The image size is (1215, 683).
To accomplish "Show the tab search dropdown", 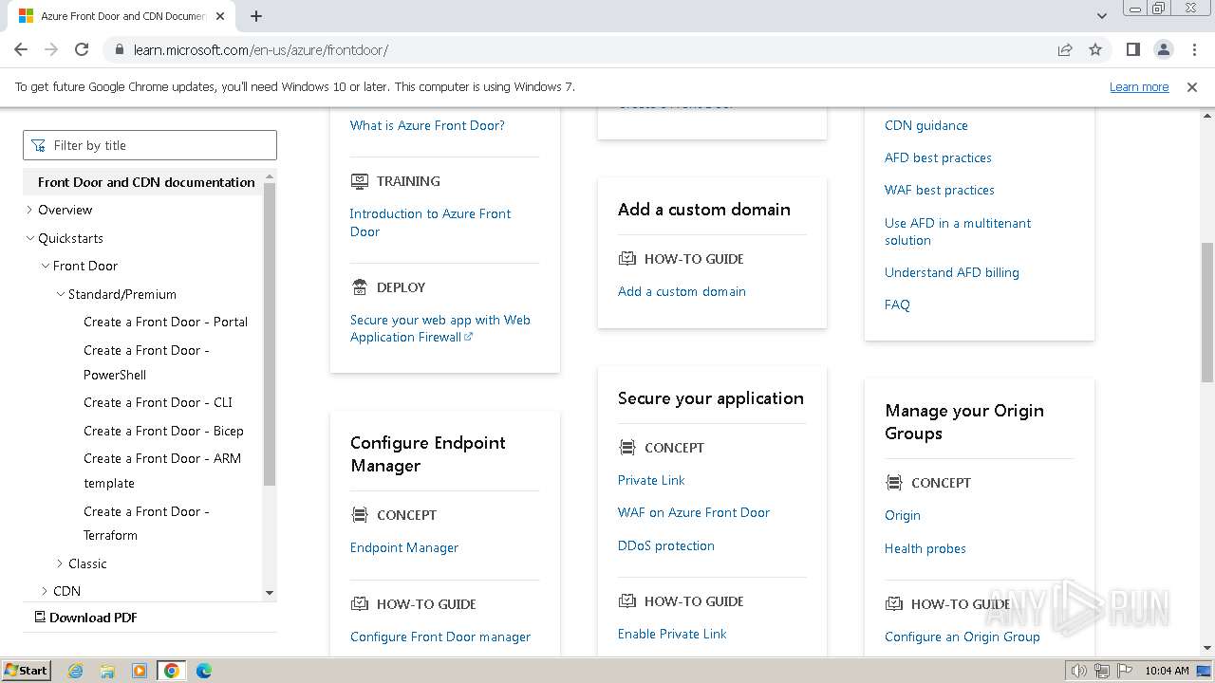I will point(1102,16).
